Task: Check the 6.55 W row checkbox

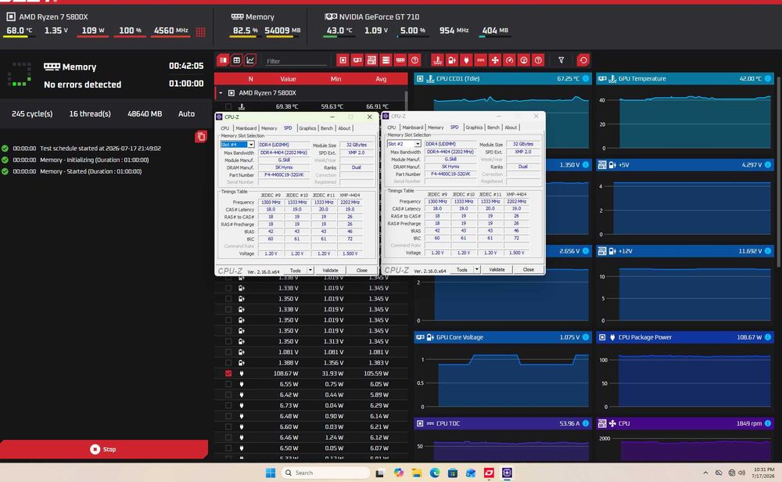Action: [228, 384]
